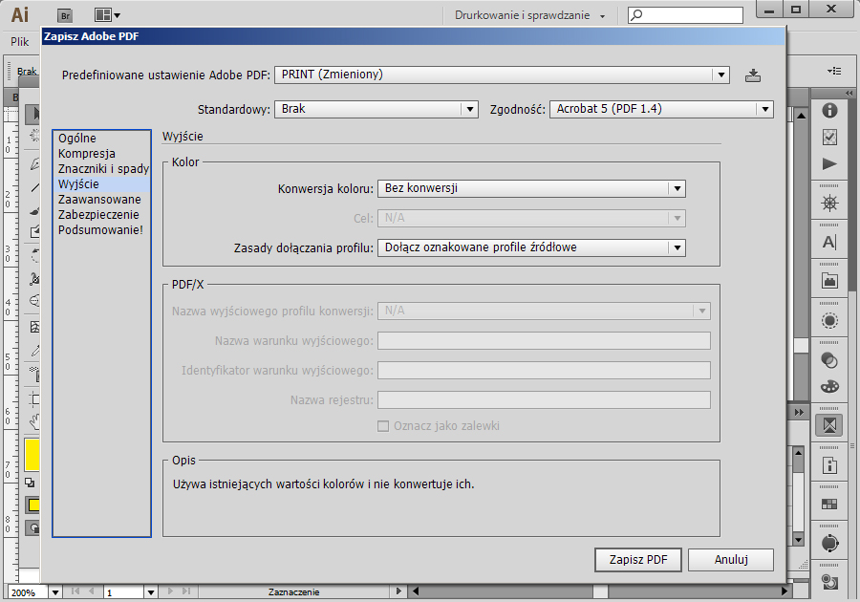Open the Swatches grid icon in right dock

[x=829, y=504]
